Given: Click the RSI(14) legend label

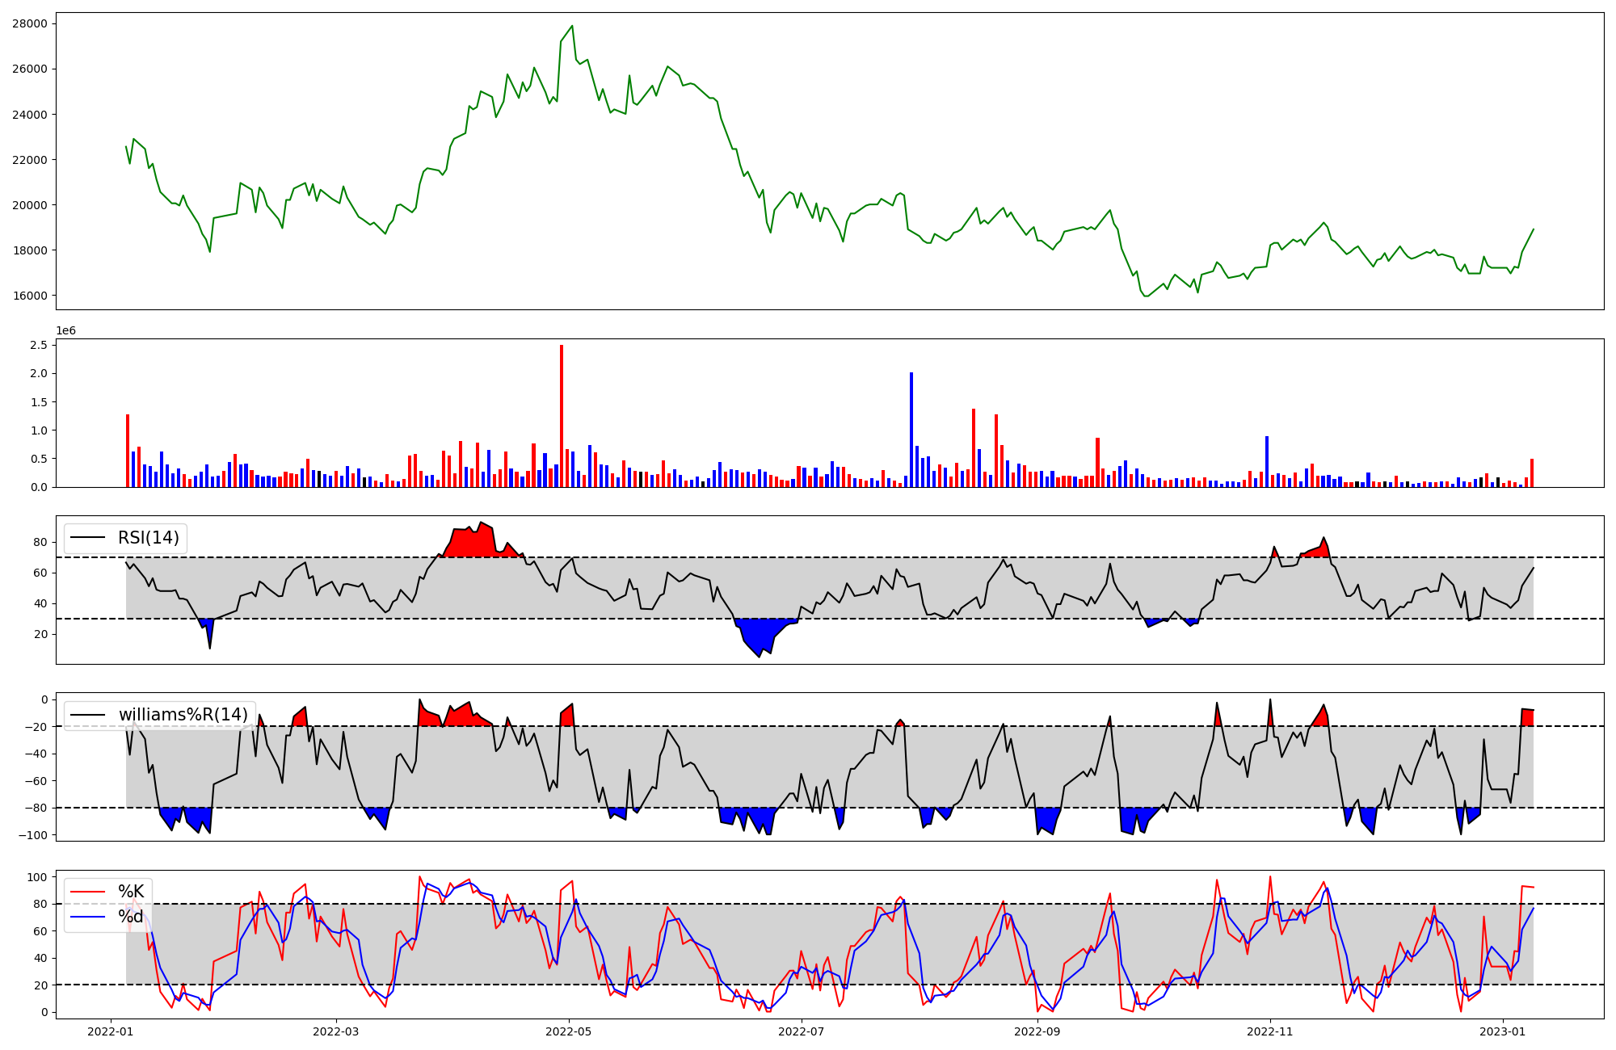Looking at the screenshot, I should click(149, 538).
